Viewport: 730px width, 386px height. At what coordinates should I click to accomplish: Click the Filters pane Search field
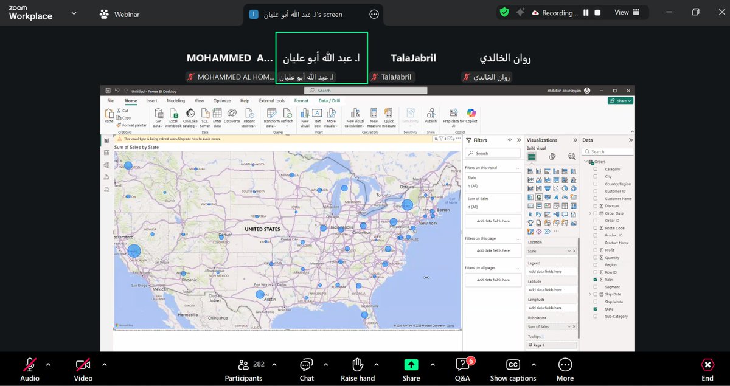click(493, 153)
